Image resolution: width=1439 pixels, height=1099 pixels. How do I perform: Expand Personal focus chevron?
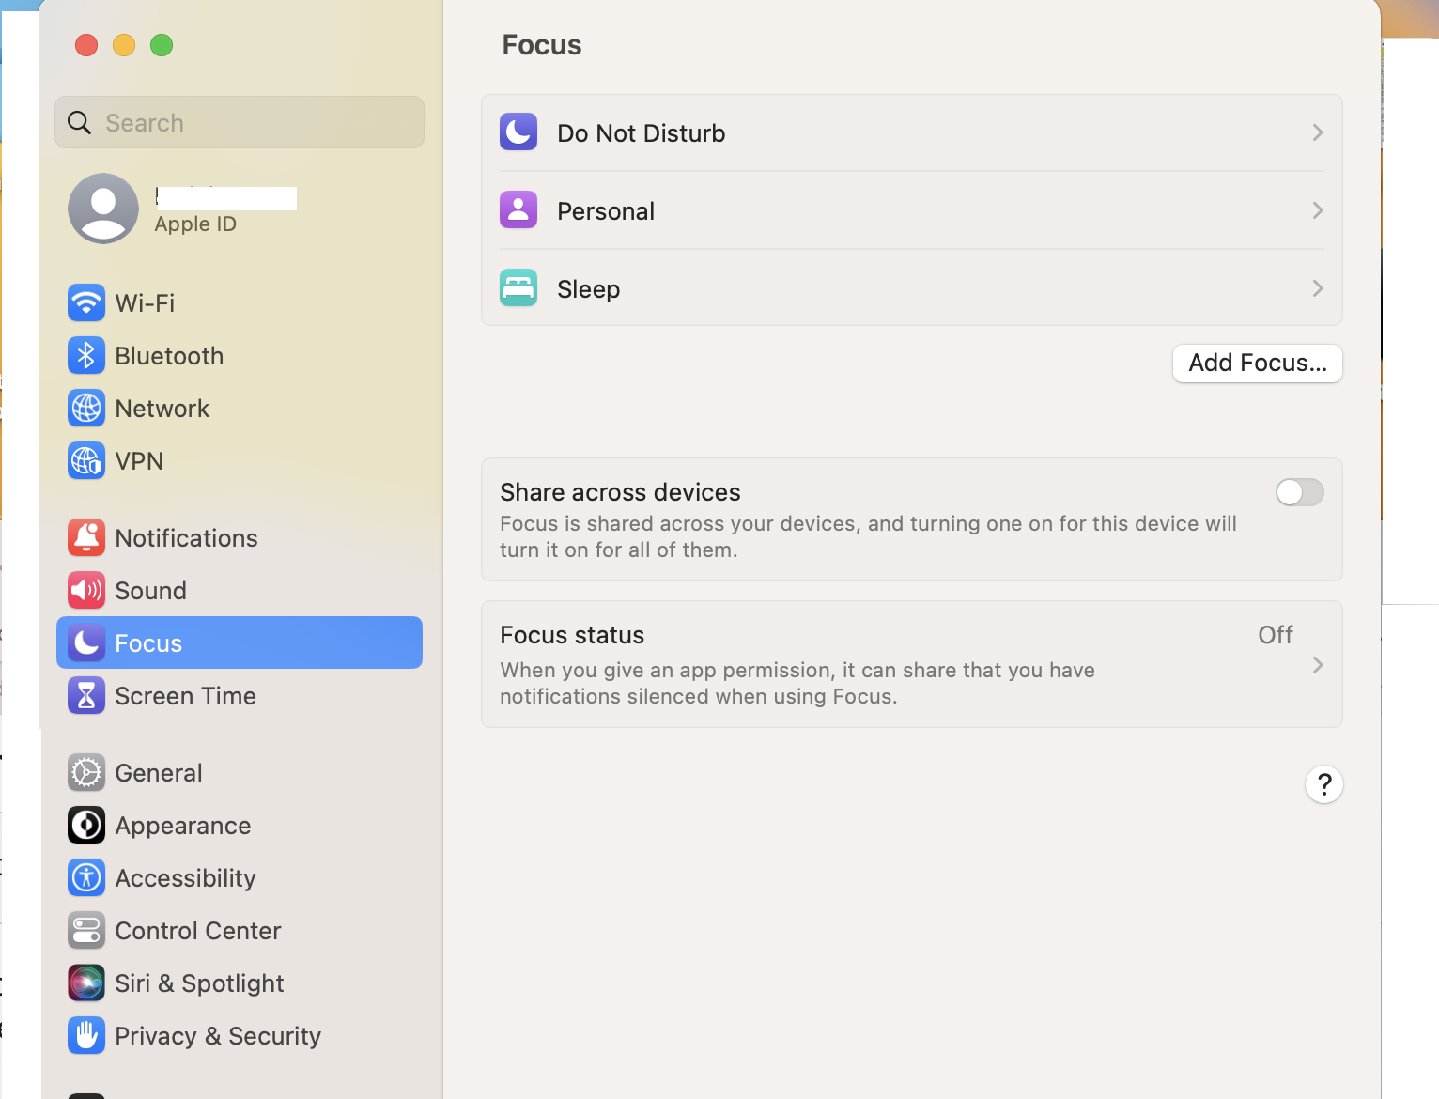(x=1318, y=210)
